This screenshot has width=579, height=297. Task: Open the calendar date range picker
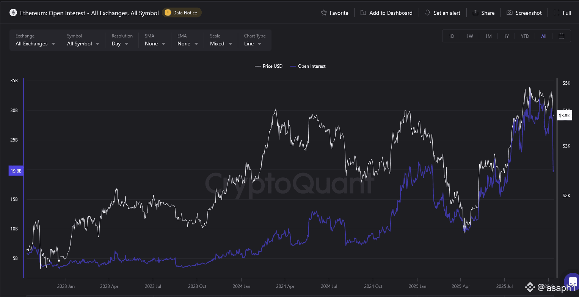(562, 36)
